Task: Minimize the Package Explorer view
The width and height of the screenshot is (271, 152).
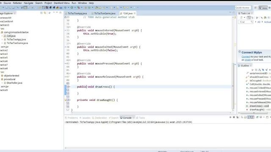Action: (x=57, y=13)
